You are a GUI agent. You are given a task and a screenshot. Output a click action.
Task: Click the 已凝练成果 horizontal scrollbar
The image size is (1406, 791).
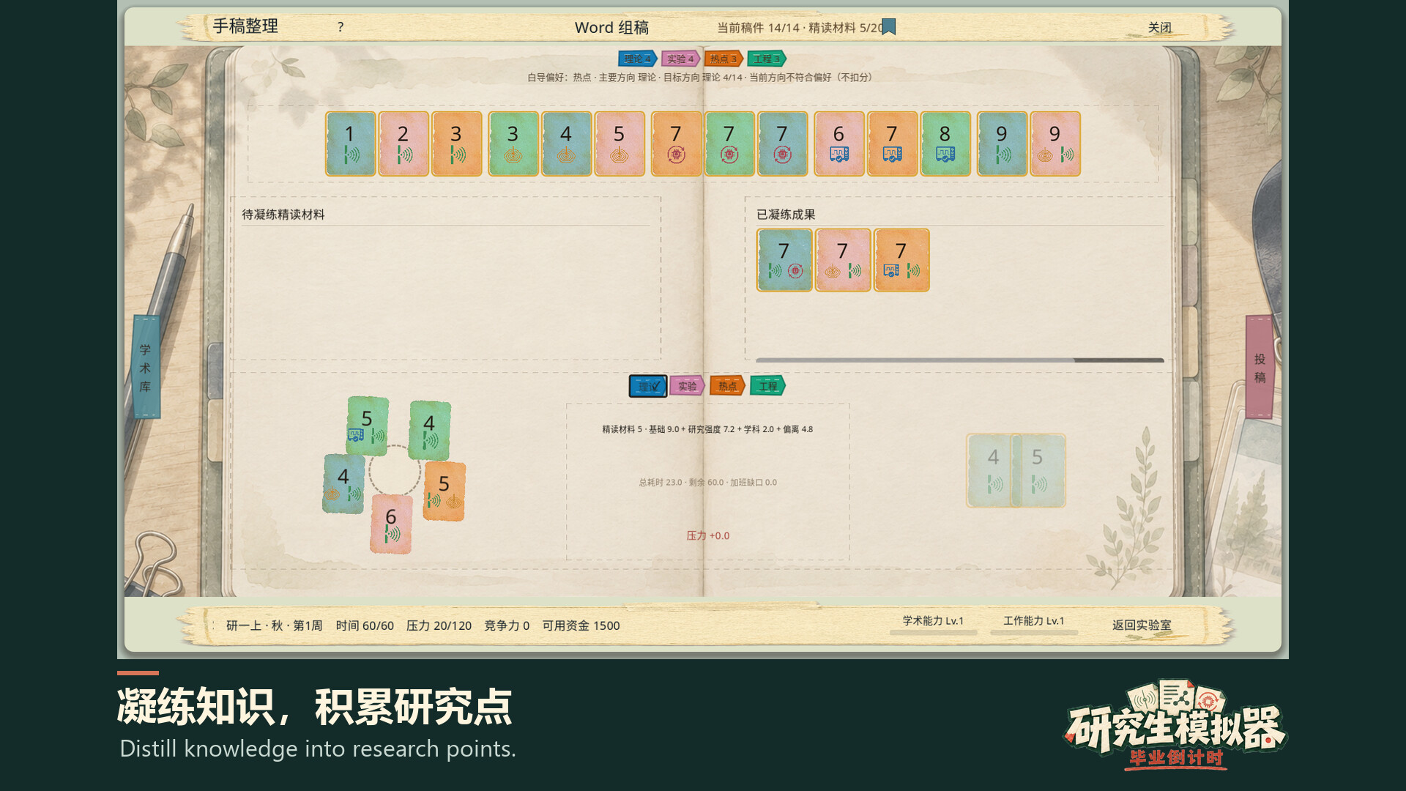click(959, 360)
